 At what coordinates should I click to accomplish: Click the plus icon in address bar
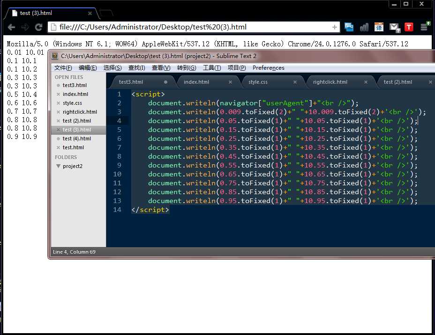tap(334, 27)
